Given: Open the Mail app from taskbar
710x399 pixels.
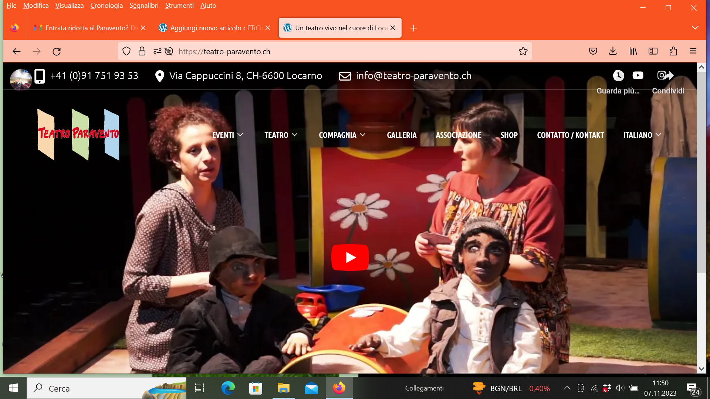Looking at the screenshot, I should (x=311, y=388).
